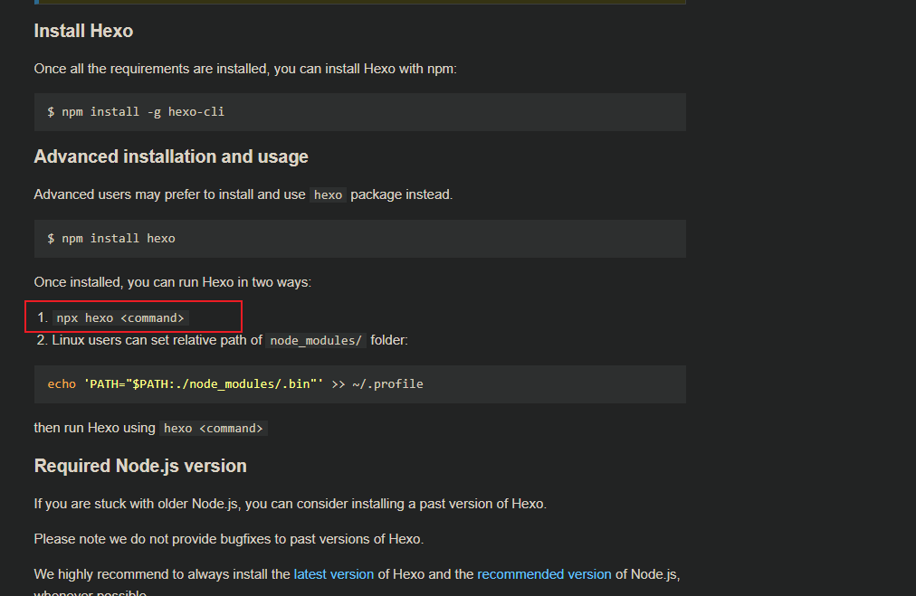Click 'Please note we do not provide bugfixes' sentence
This screenshot has width=916, height=596.
pos(229,539)
